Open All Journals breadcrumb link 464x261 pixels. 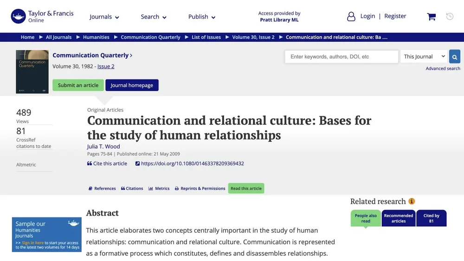click(x=58, y=37)
